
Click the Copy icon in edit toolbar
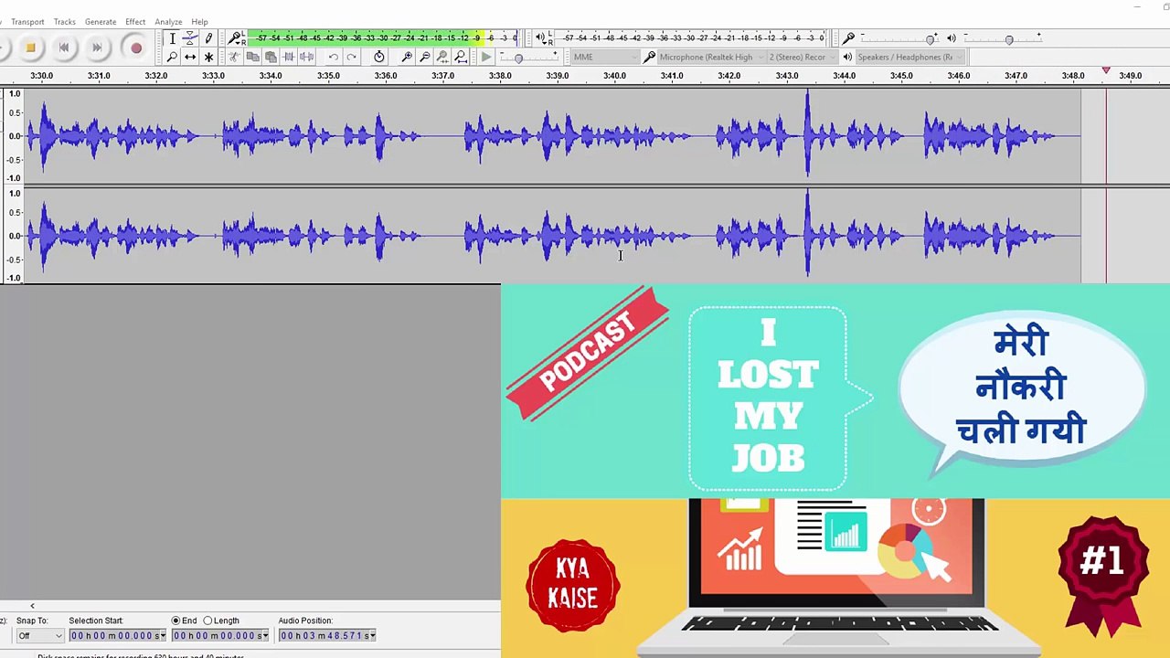(252, 57)
